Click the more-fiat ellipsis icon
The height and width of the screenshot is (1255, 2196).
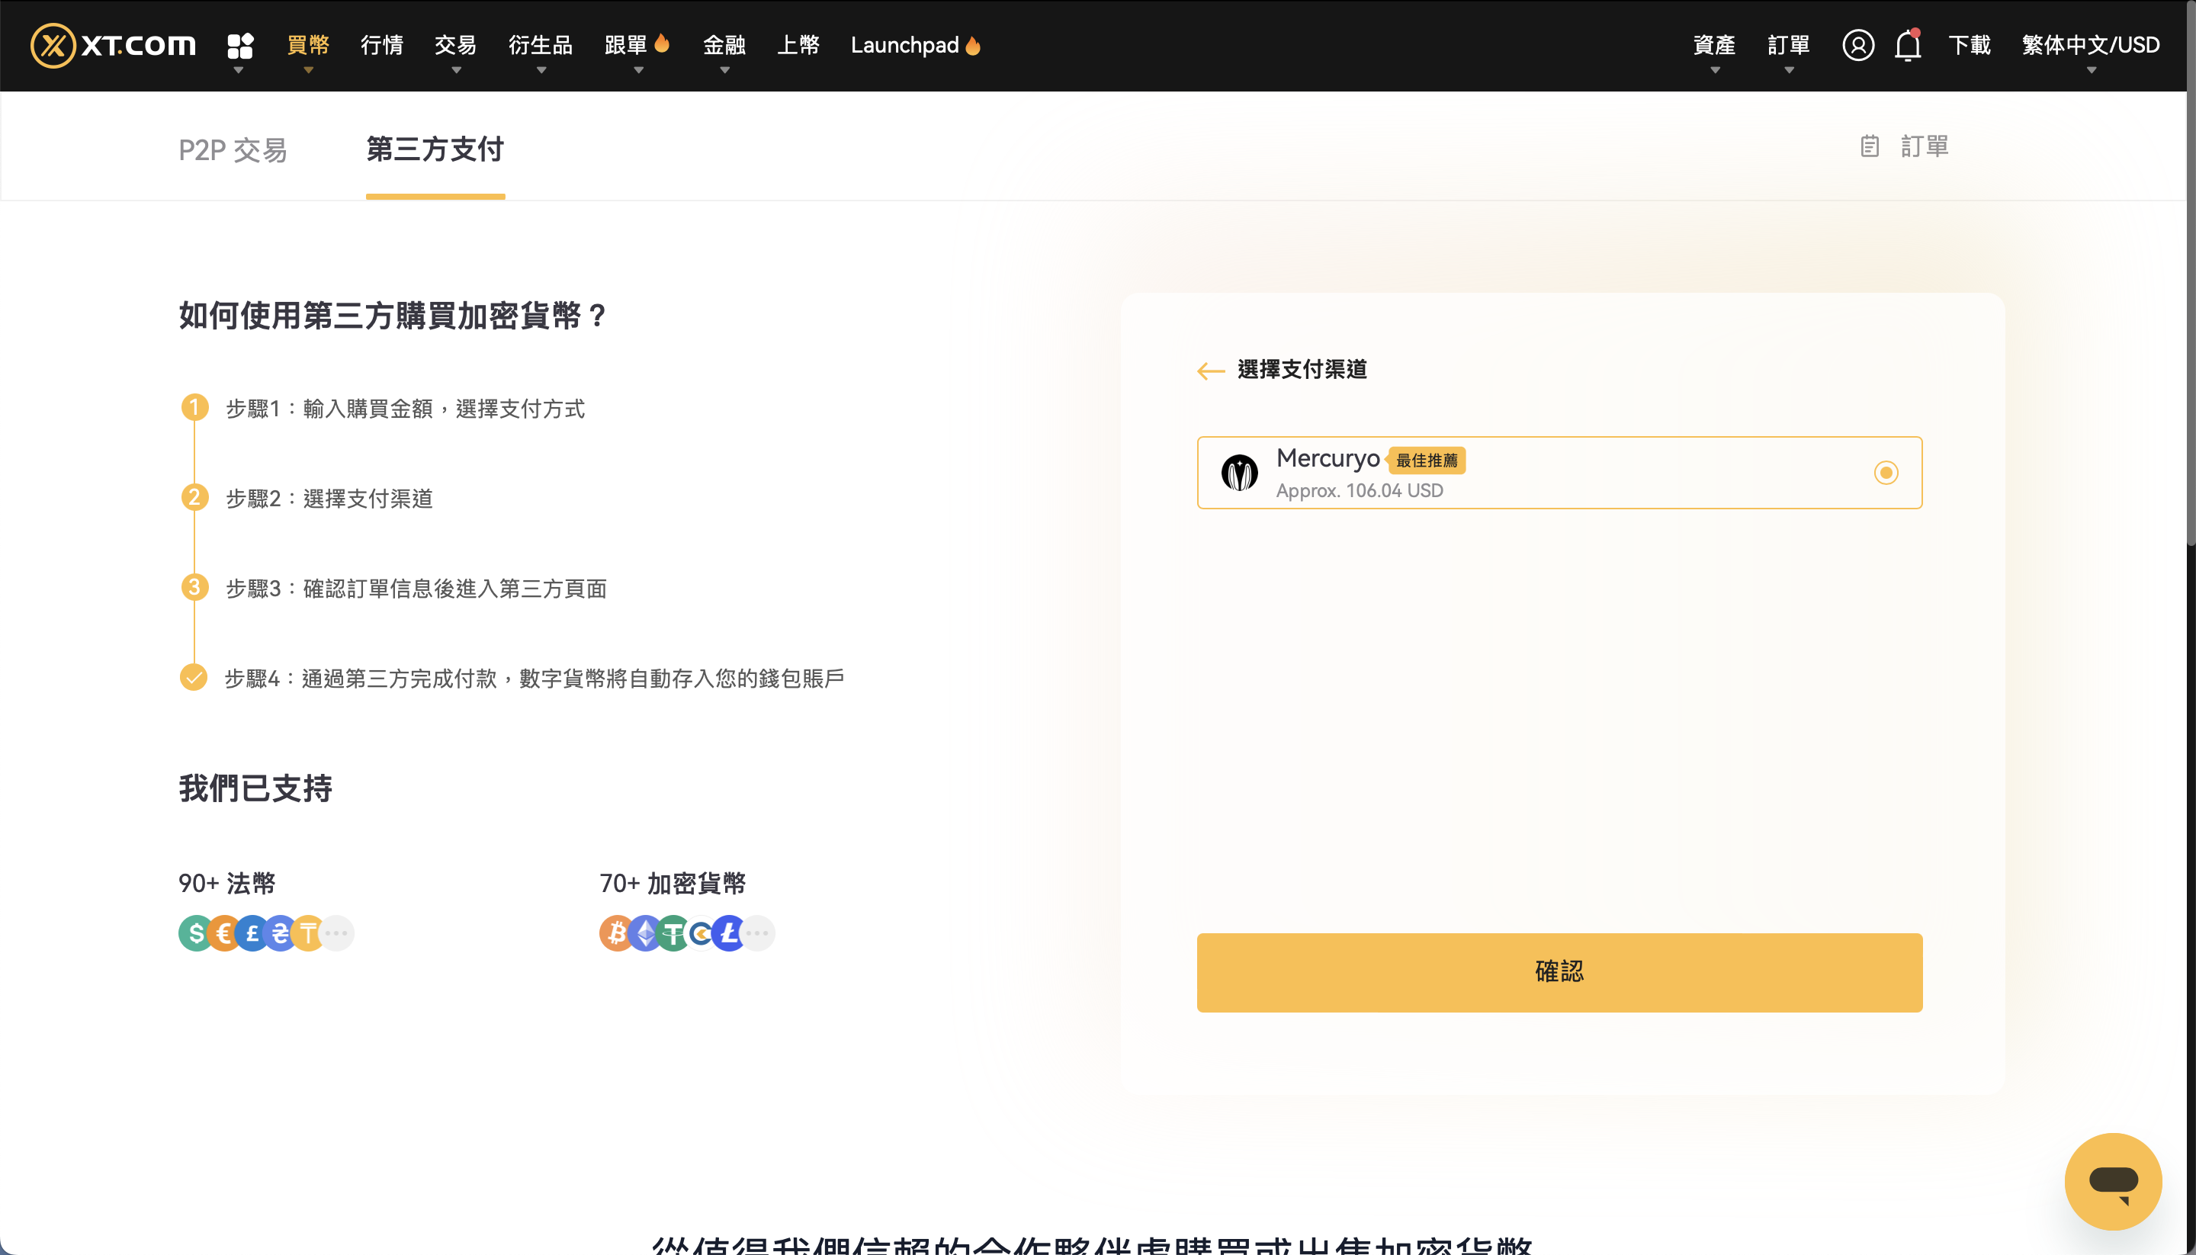[x=338, y=933]
